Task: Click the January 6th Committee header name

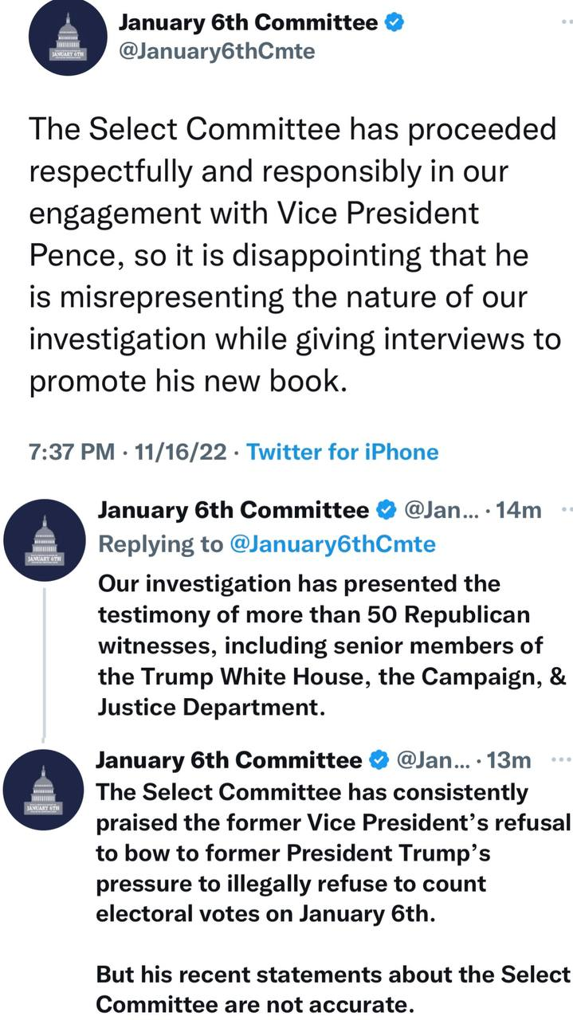Action: coord(249,23)
